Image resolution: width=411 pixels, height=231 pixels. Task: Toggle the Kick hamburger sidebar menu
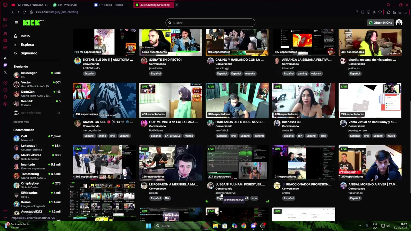click(16, 23)
